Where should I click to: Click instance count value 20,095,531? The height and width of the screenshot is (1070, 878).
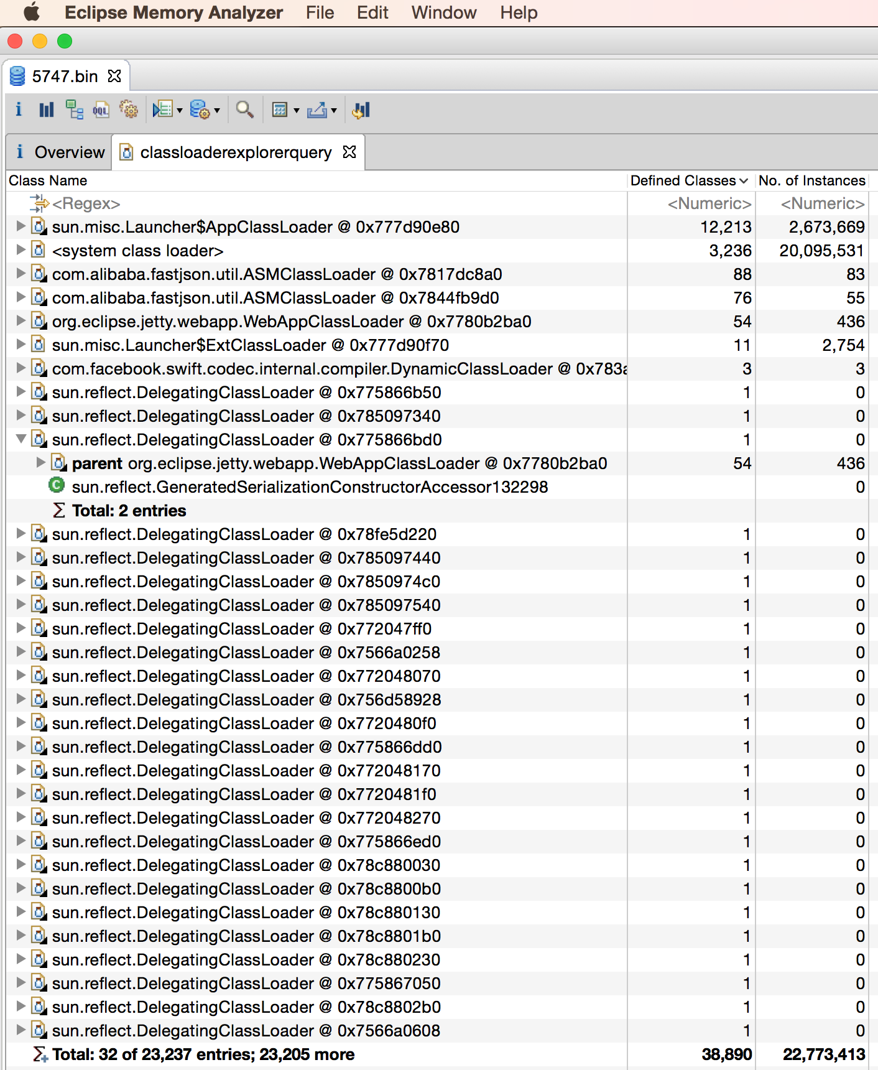pyautogui.click(x=821, y=251)
